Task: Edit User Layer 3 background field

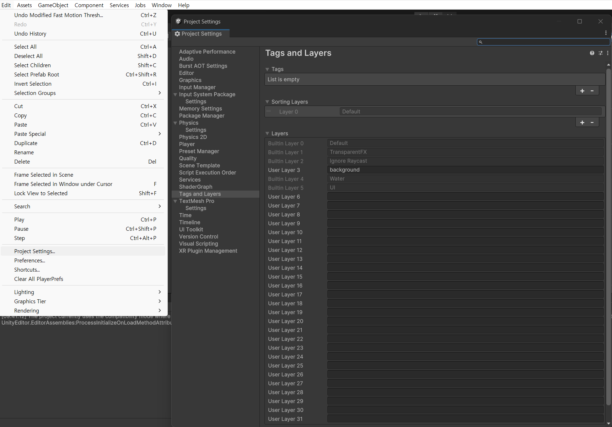Action: [465, 170]
